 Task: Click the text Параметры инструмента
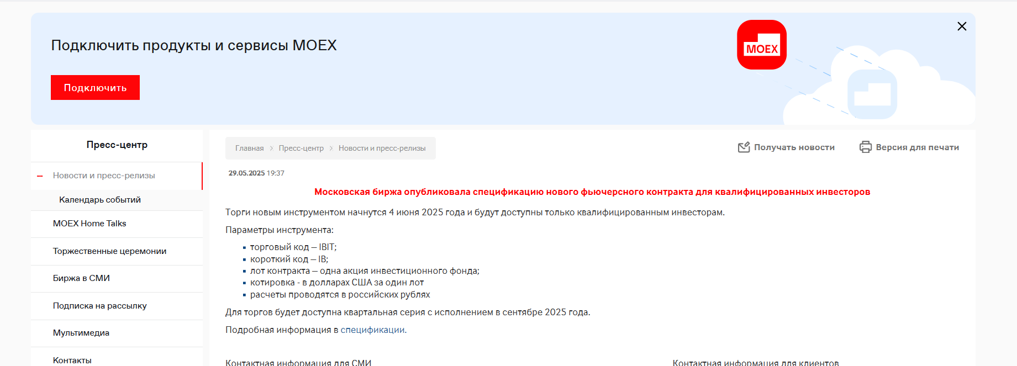280,230
